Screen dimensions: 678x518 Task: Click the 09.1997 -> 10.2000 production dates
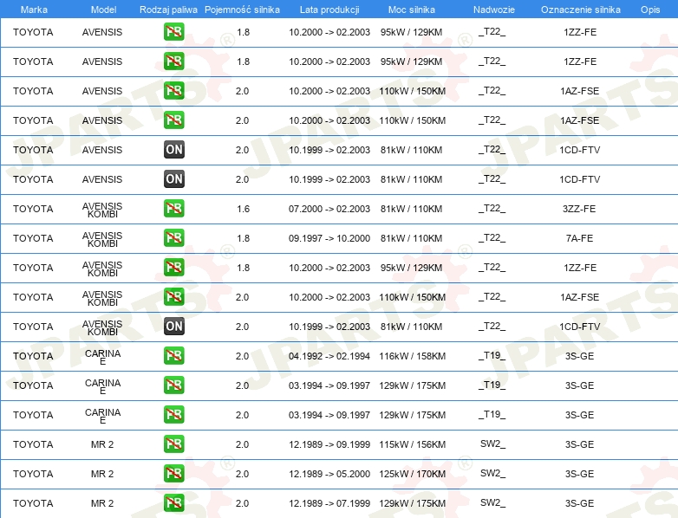coord(329,238)
